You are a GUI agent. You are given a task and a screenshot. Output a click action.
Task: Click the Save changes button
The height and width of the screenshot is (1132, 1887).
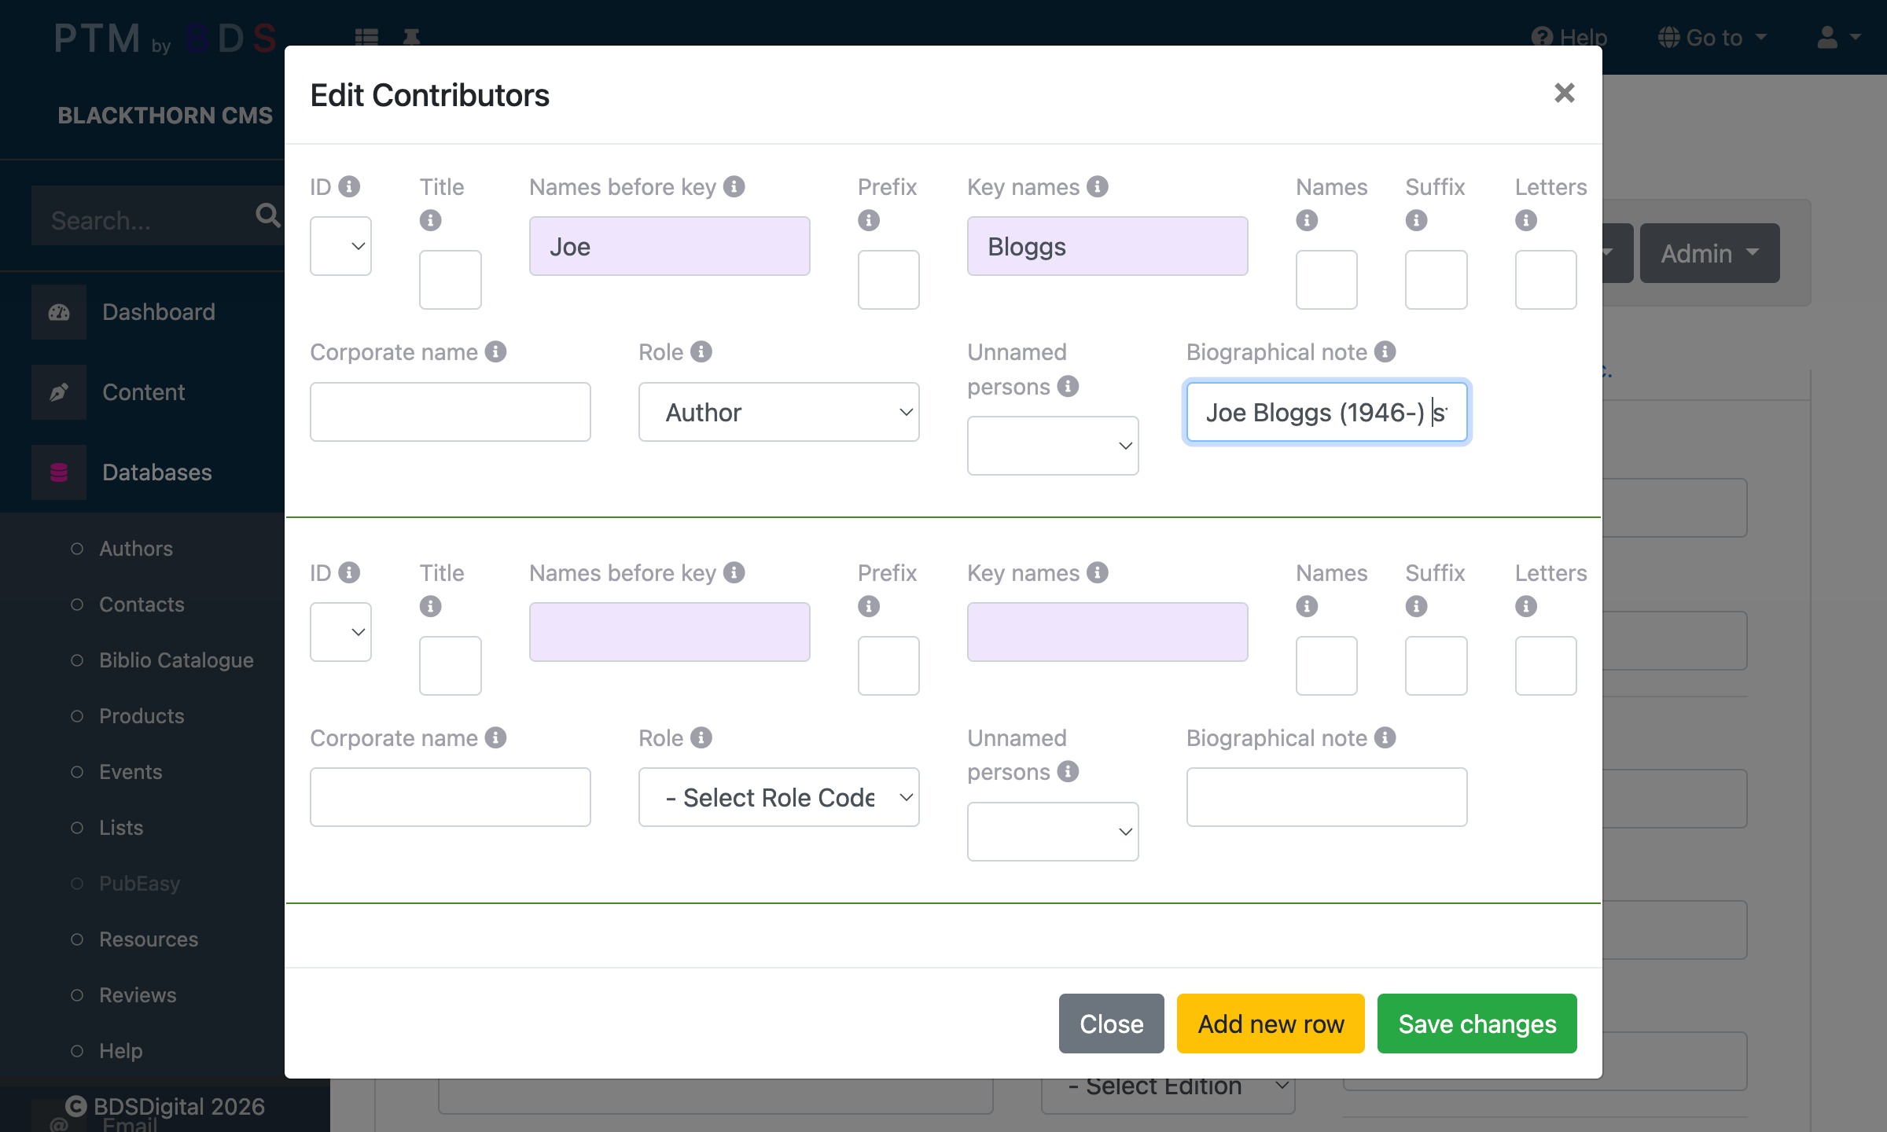[1477, 1024]
